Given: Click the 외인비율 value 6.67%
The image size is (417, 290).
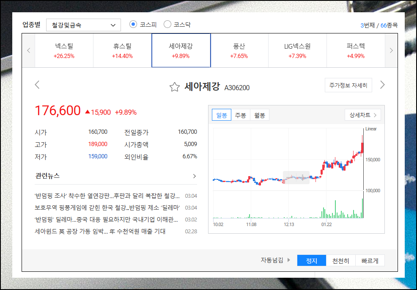Looking at the screenshot, I should (189, 156).
